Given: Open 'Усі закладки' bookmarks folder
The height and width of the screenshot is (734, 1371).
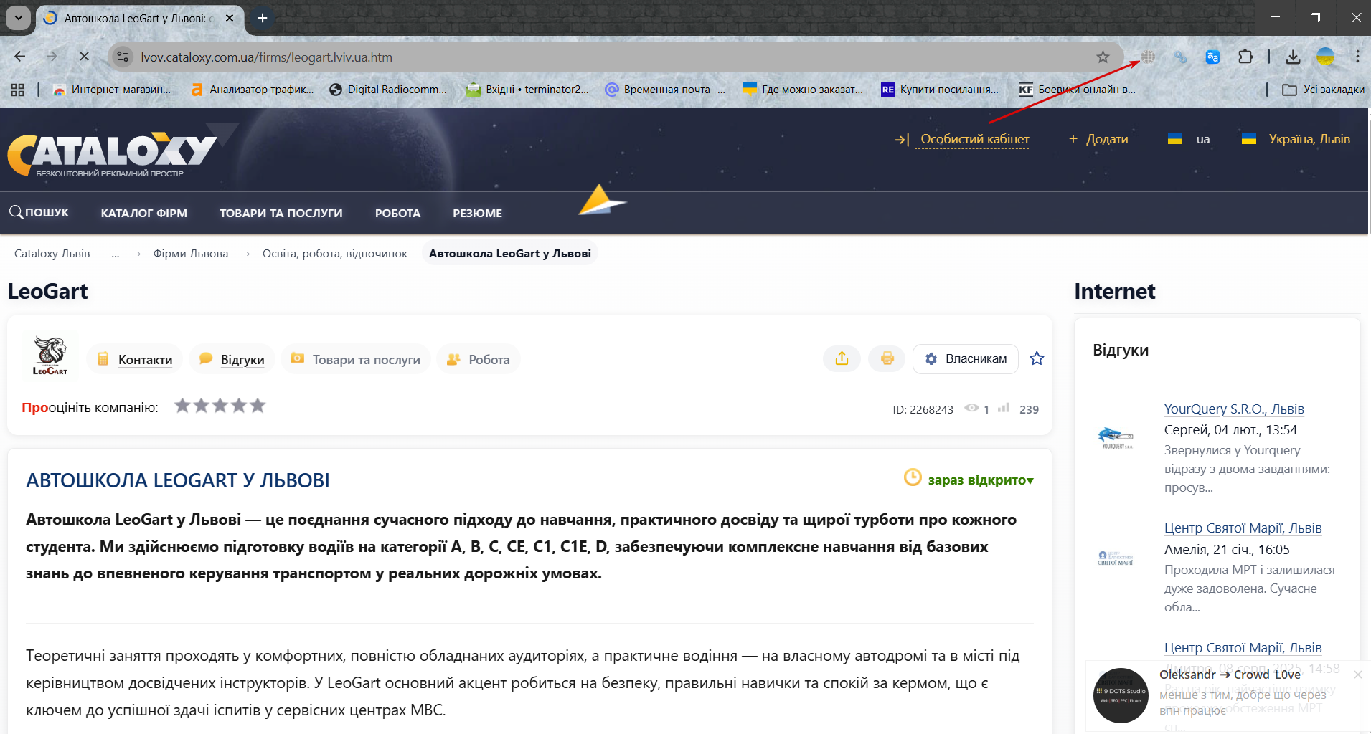Looking at the screenshot, I should [x=1323, y=90].
